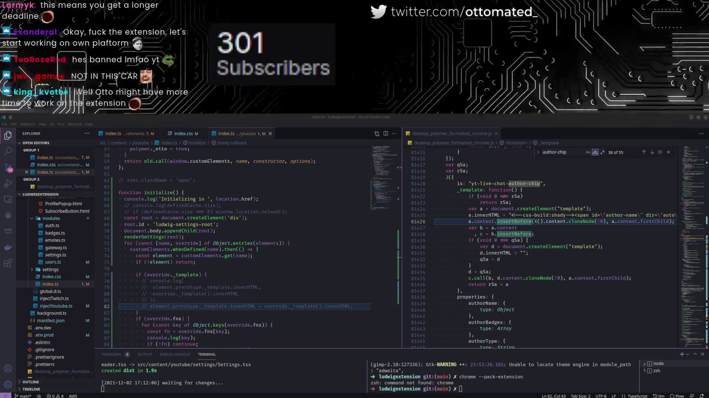Expand the settings folder
709x398 pixels.
[x=50, y=270]
